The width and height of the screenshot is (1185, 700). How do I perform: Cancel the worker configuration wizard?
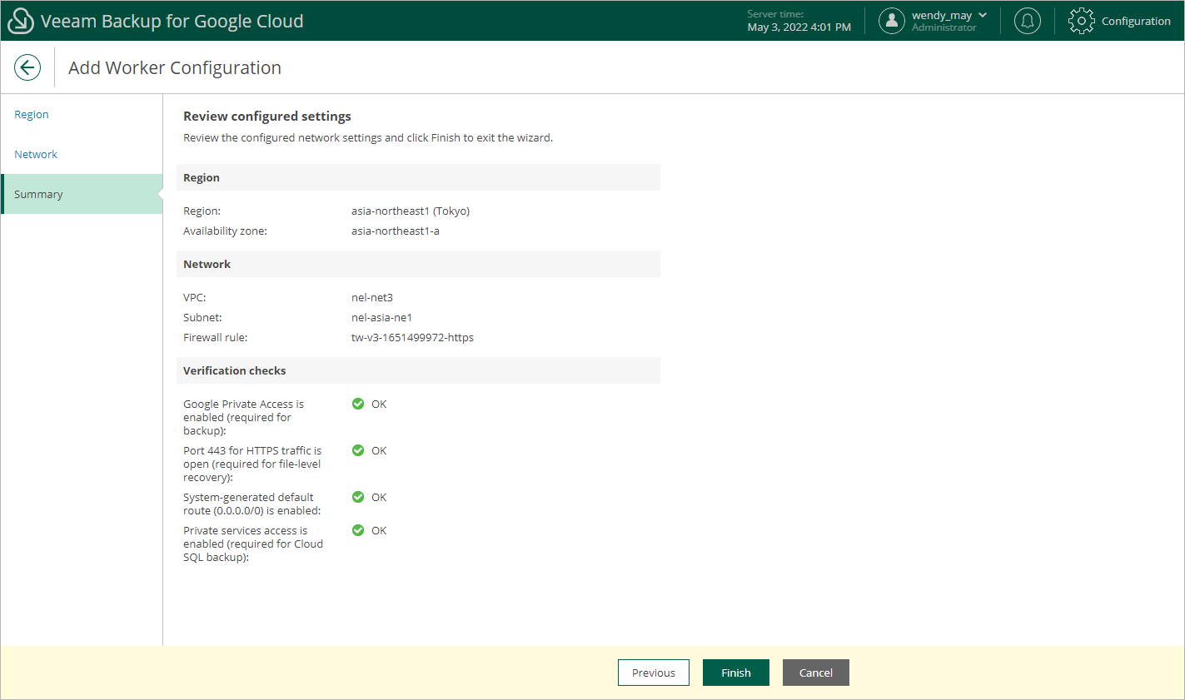point(816,673)
